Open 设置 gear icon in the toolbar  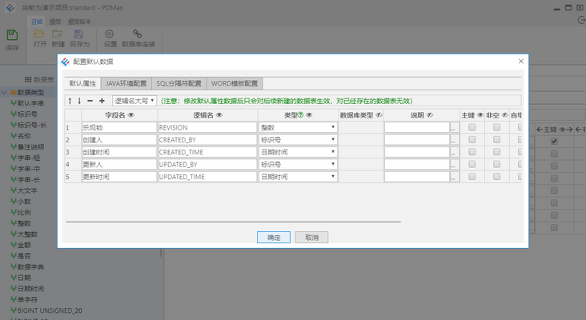(x=109, y=34)
